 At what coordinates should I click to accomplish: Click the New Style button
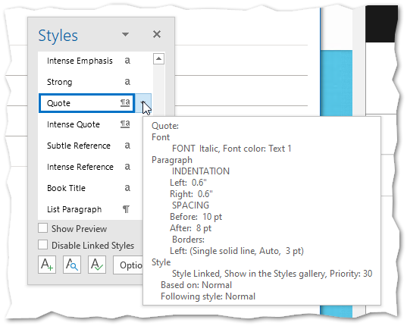click(47, 265)
